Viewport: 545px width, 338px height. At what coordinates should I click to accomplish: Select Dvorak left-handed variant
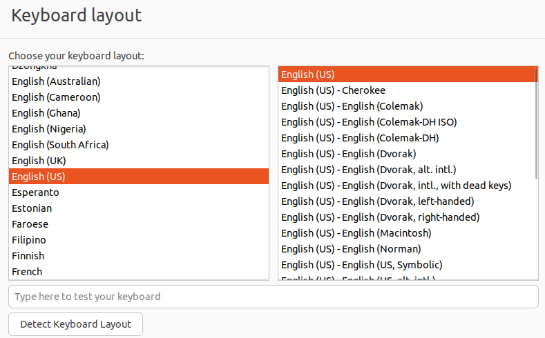tap(377, 201)
